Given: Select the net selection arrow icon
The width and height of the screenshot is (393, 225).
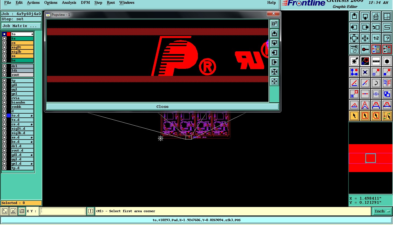Looking at the screenshot, I should coord(387,116).
